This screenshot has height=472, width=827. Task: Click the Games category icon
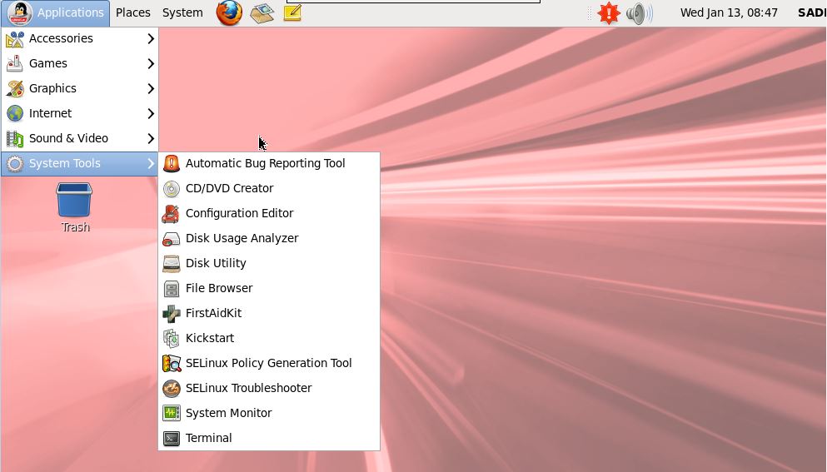(x=15, y=63)
